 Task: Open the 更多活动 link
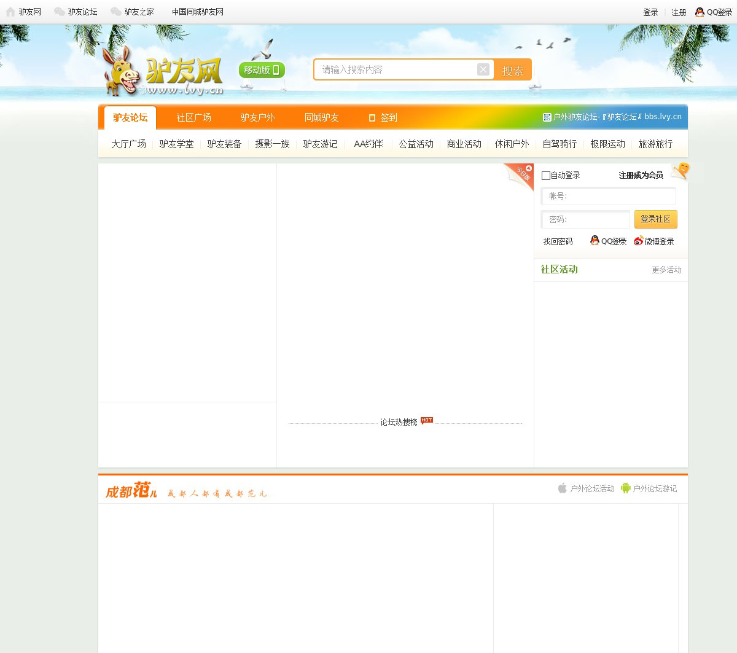[x=666, y=270]
